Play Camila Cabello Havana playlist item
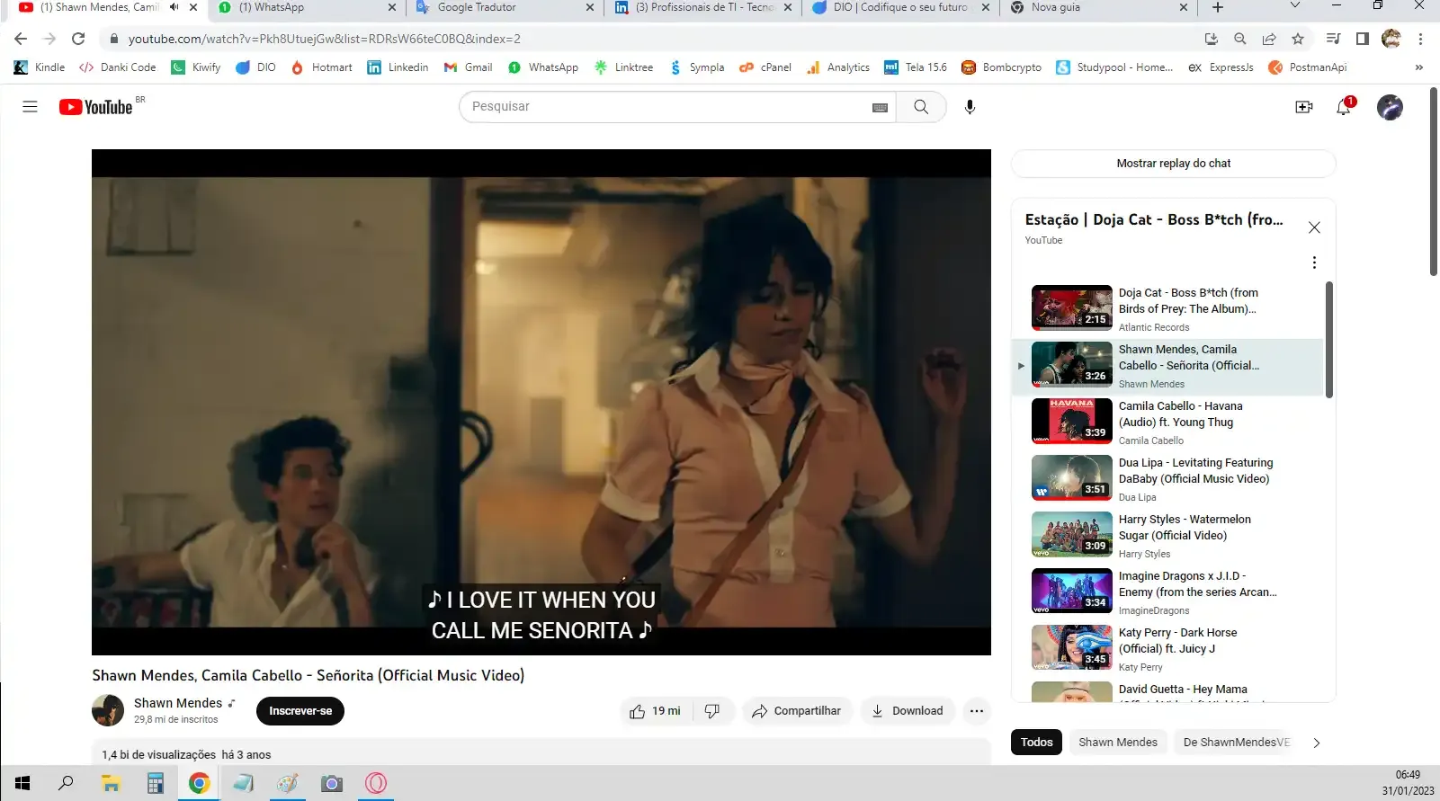 (x=1167, y=423)
